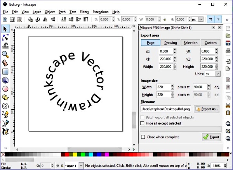Select the Bezier pen tool
The width and height of the screenshot is (233, 170).
5,123
